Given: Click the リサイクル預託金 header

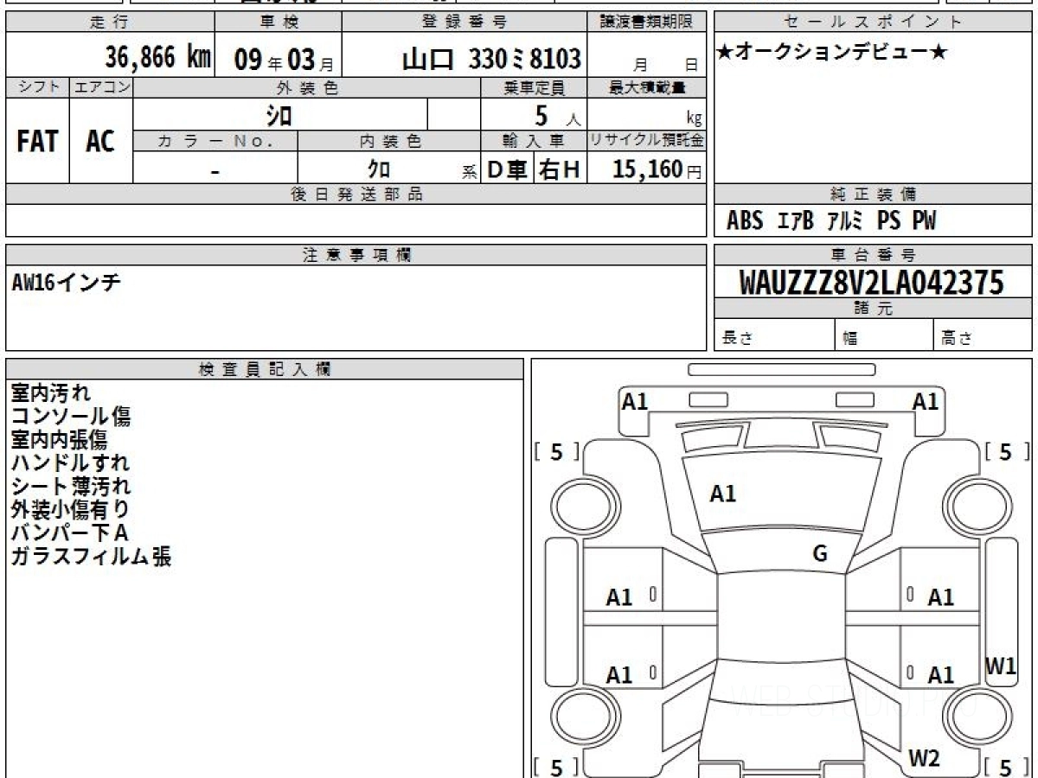Looking at the screenshot, I should click(x=647, y=141).
